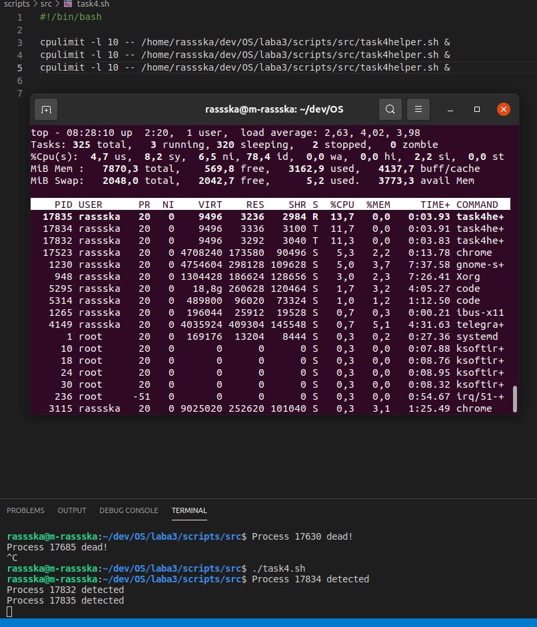Open new tab in the terminal window
This screenshot has height=627, width=537.
[46, 109]
